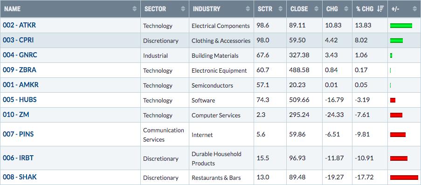This screenshot has height=185, width=421.
Task: Sort table by NAME column sort arrows
Action: [x=135, y=9]
